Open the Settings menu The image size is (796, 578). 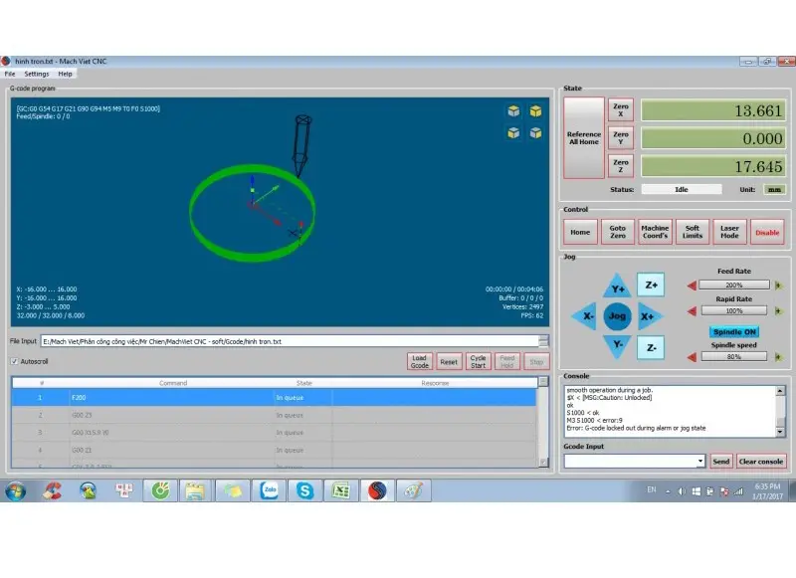coord(37,74)
